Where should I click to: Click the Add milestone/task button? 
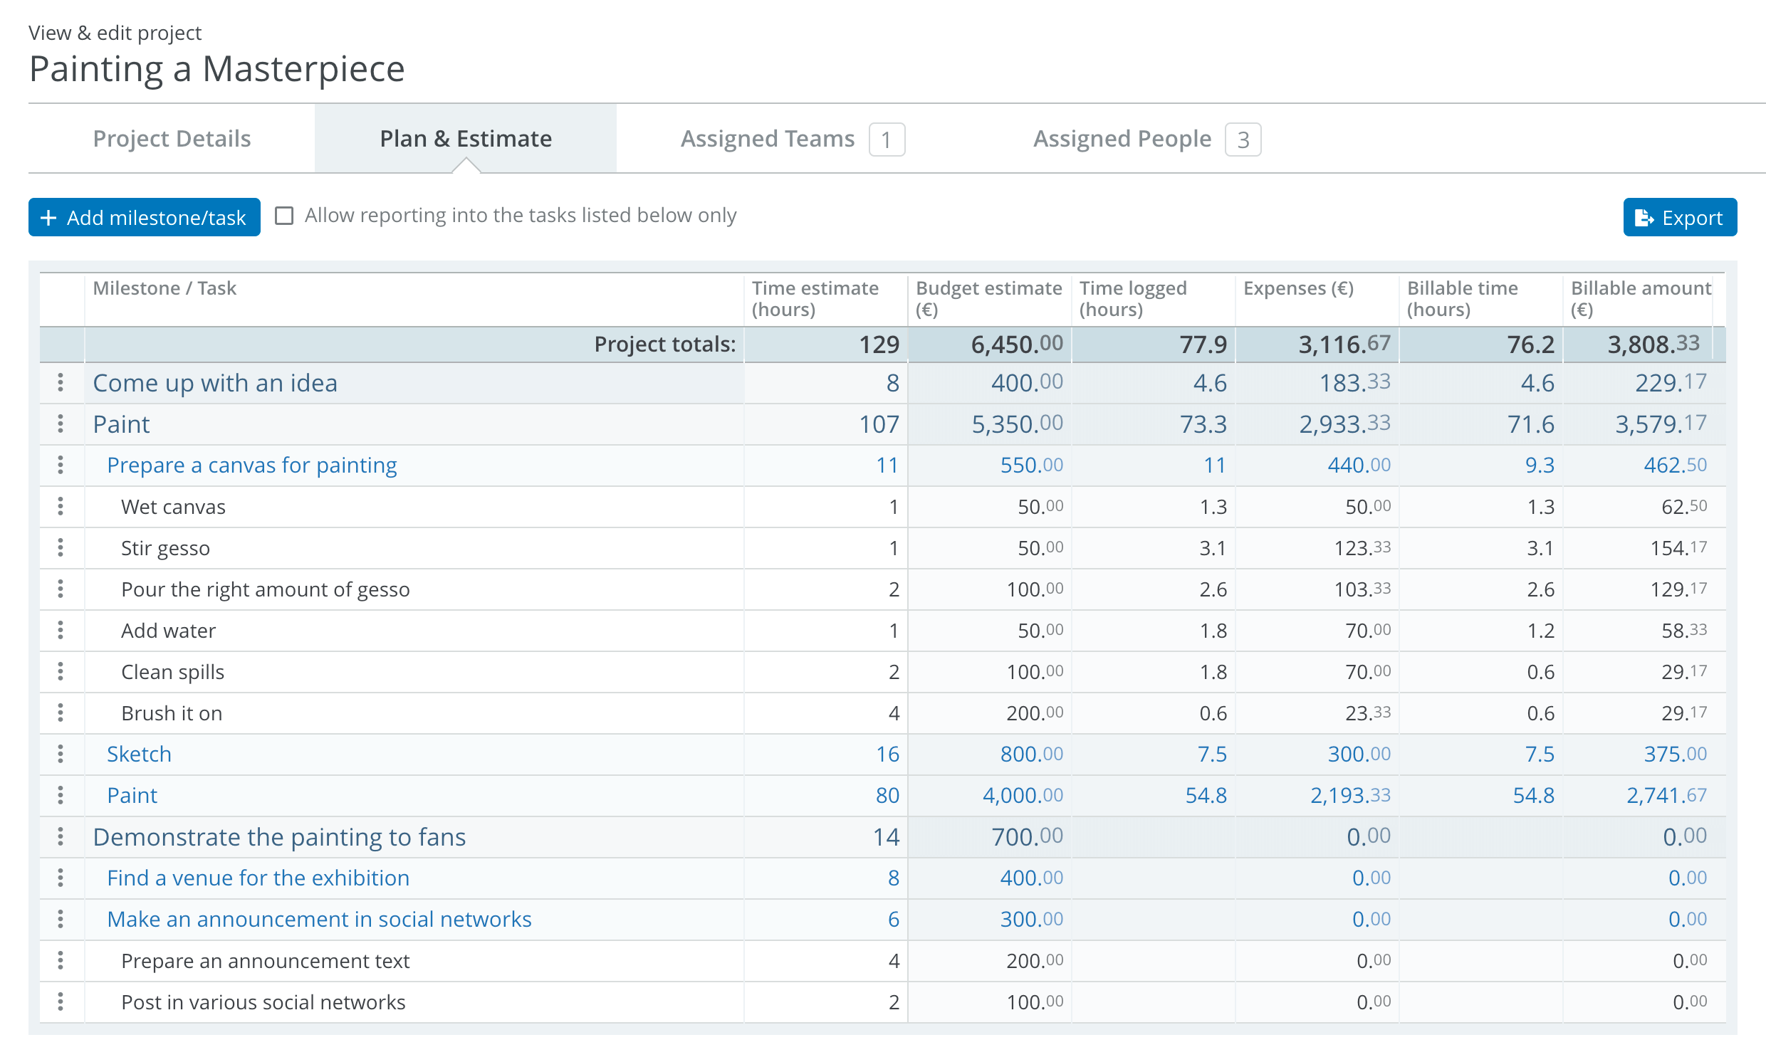point(144,217)
